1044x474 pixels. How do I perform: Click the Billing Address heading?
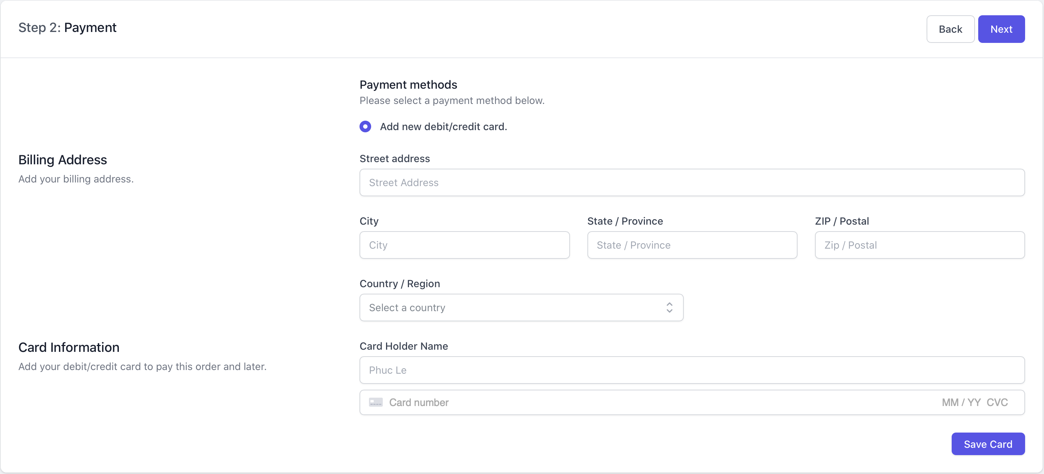click(63, 160)
